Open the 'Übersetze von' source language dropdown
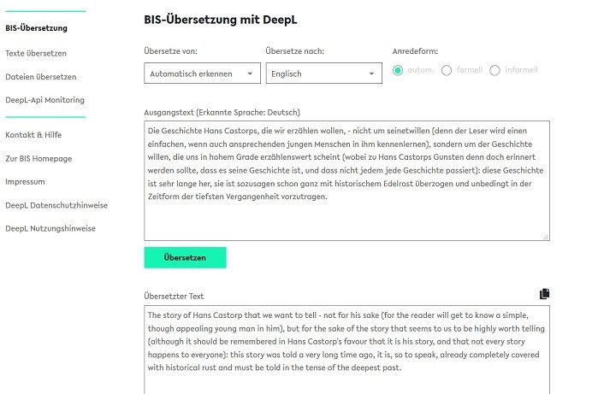598x394 pixels. [202, 74]
